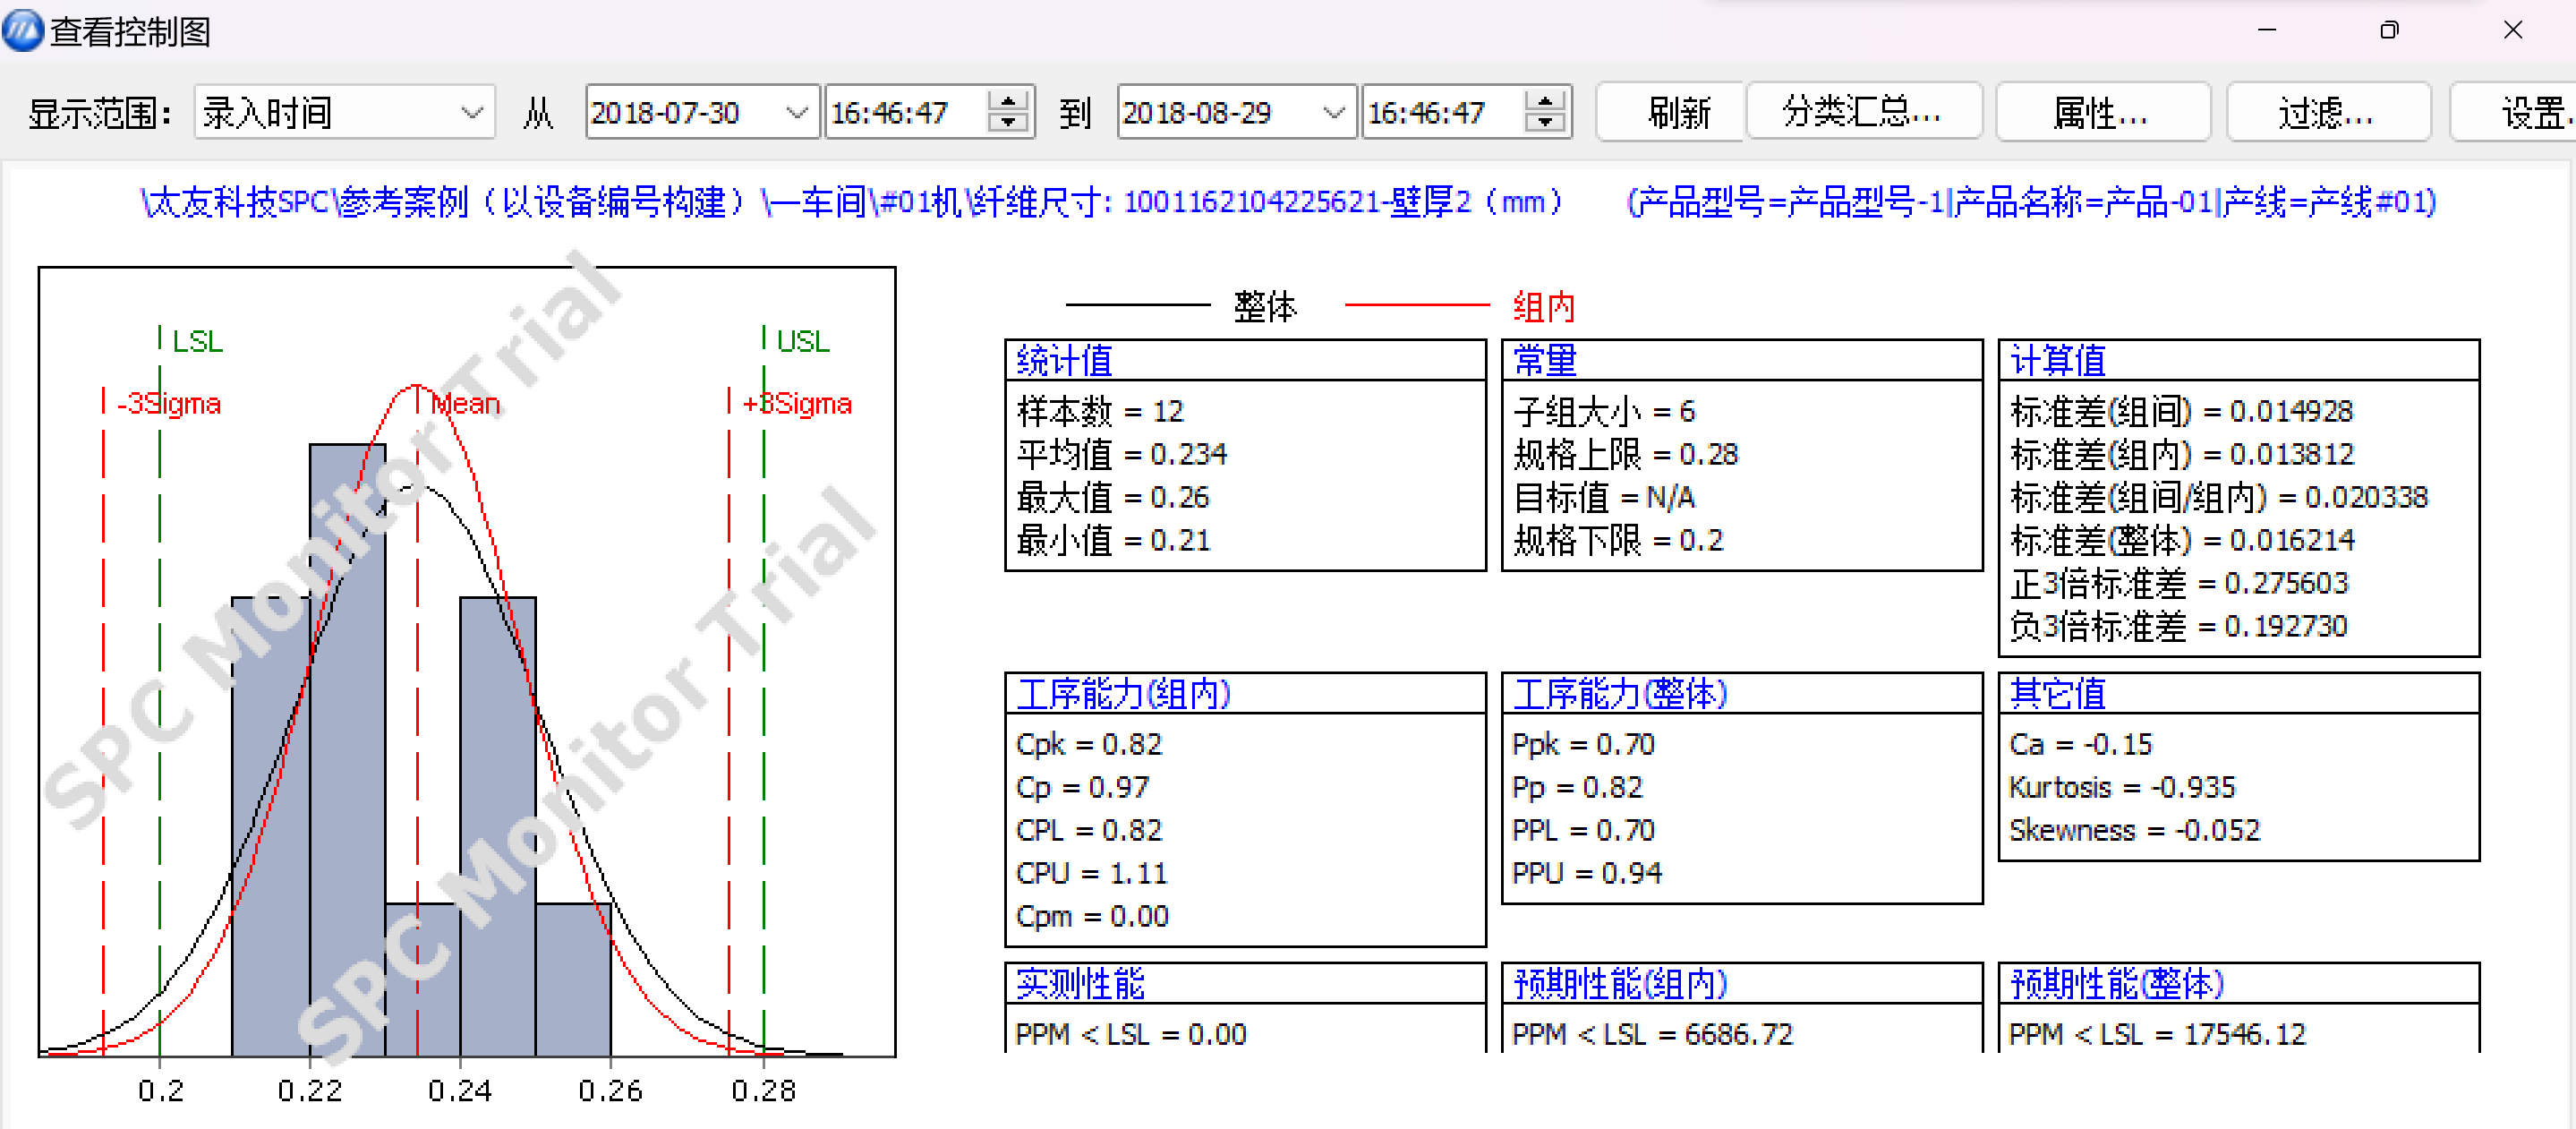Click the 计算值 section header link
This screenshot has width=2576, height=1129.
(2056, 360)
